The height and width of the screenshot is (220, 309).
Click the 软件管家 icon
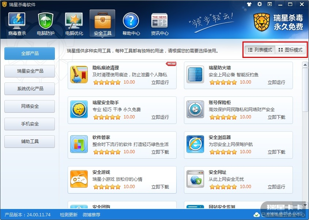pyautogui.click(x=79, y=144)
